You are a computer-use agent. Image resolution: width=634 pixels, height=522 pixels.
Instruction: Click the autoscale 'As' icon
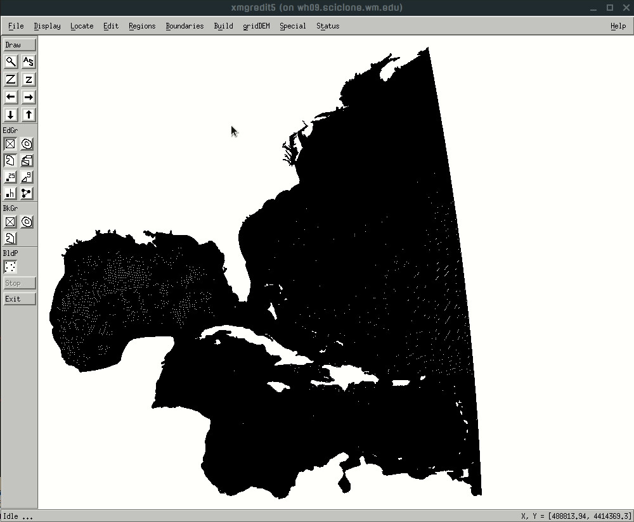[29, 61]
